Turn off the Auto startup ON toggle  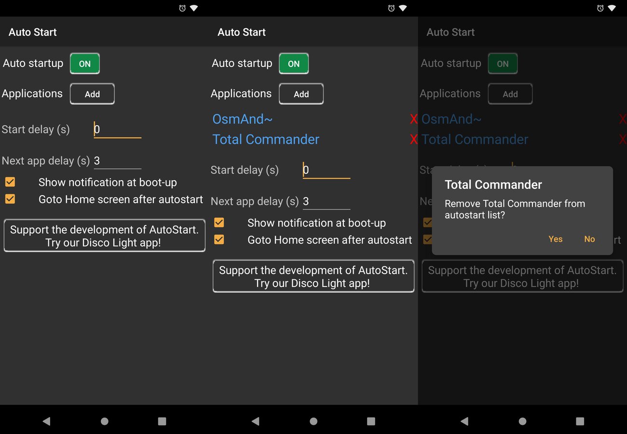pyautogui.click(x=294, y=63)
